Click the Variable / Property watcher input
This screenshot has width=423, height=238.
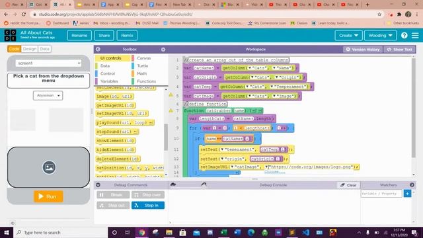[x=381, y=194]
